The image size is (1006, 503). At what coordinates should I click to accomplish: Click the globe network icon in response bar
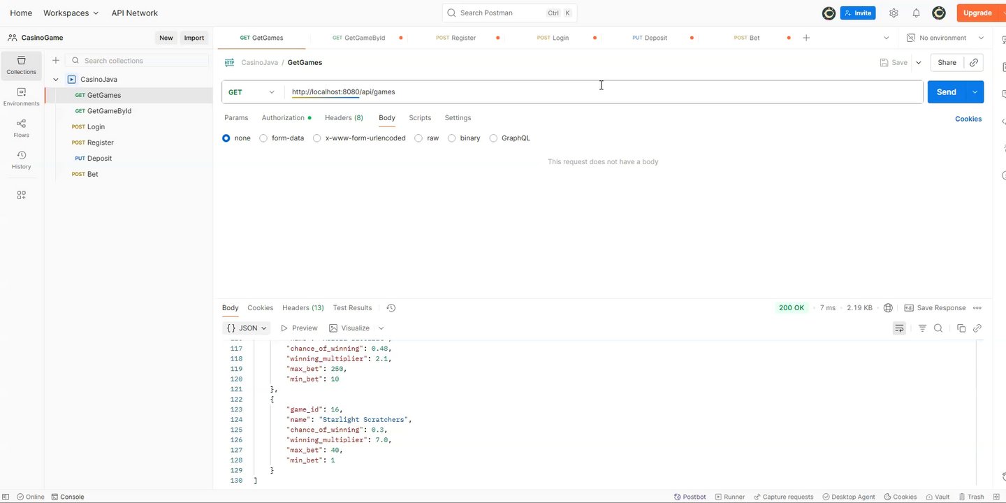coord(888,308)
